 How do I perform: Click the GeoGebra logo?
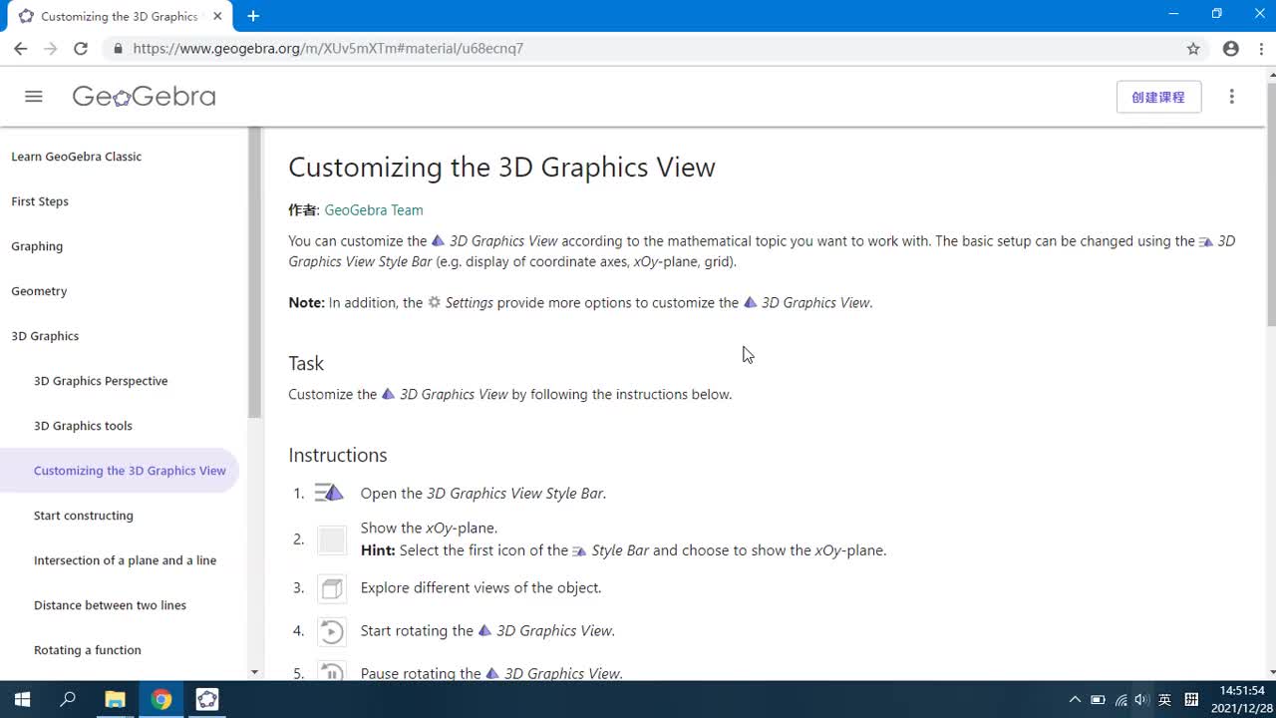[x=145, y=97]
